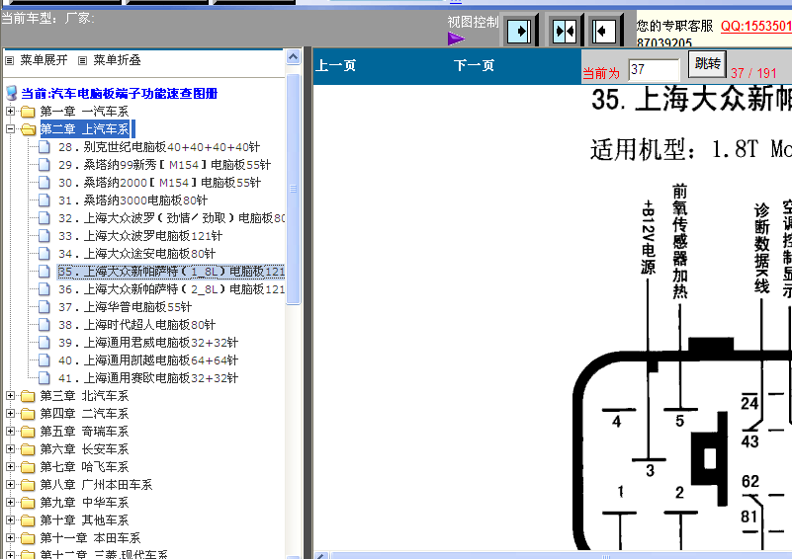
Task: Expand 第六章 长安车系 tree node
Action: click(x=10, y=448)
